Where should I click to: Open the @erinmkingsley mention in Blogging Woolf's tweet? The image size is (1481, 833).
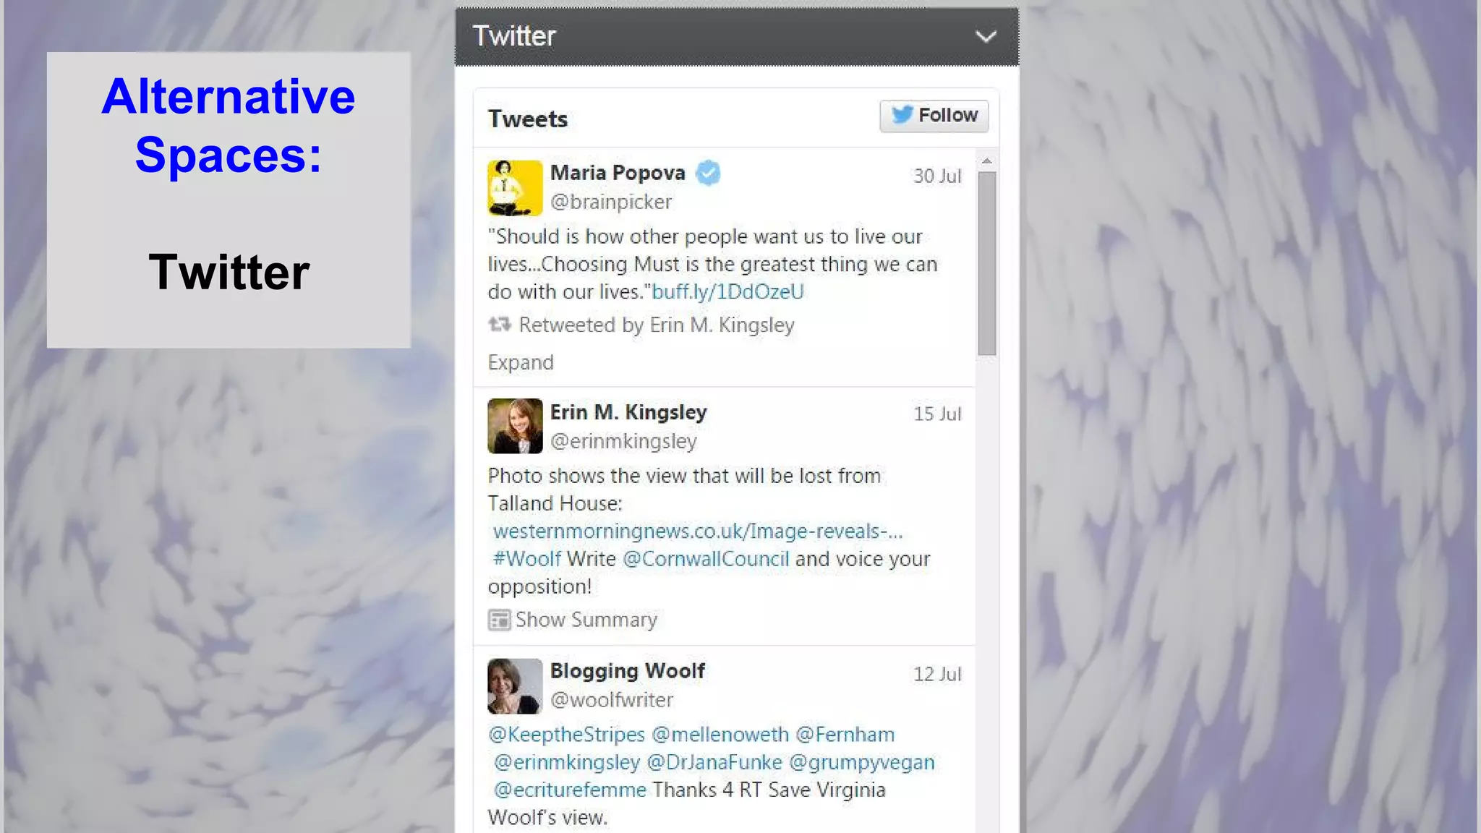[567, 762]
